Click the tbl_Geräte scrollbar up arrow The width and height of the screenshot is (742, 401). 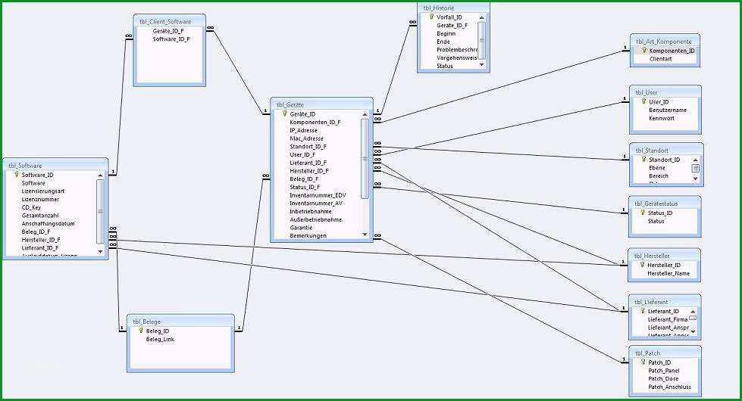pyautogui.click(x=365, y=114)
